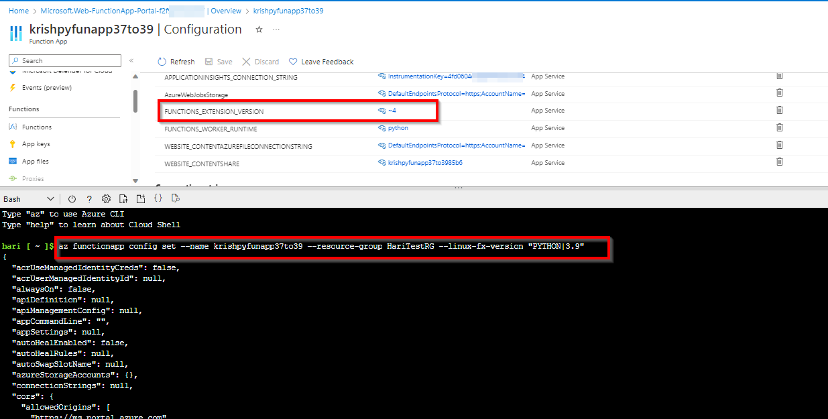Click the Events lightning bolt icon
828x419 pixels.
[13, 88]
